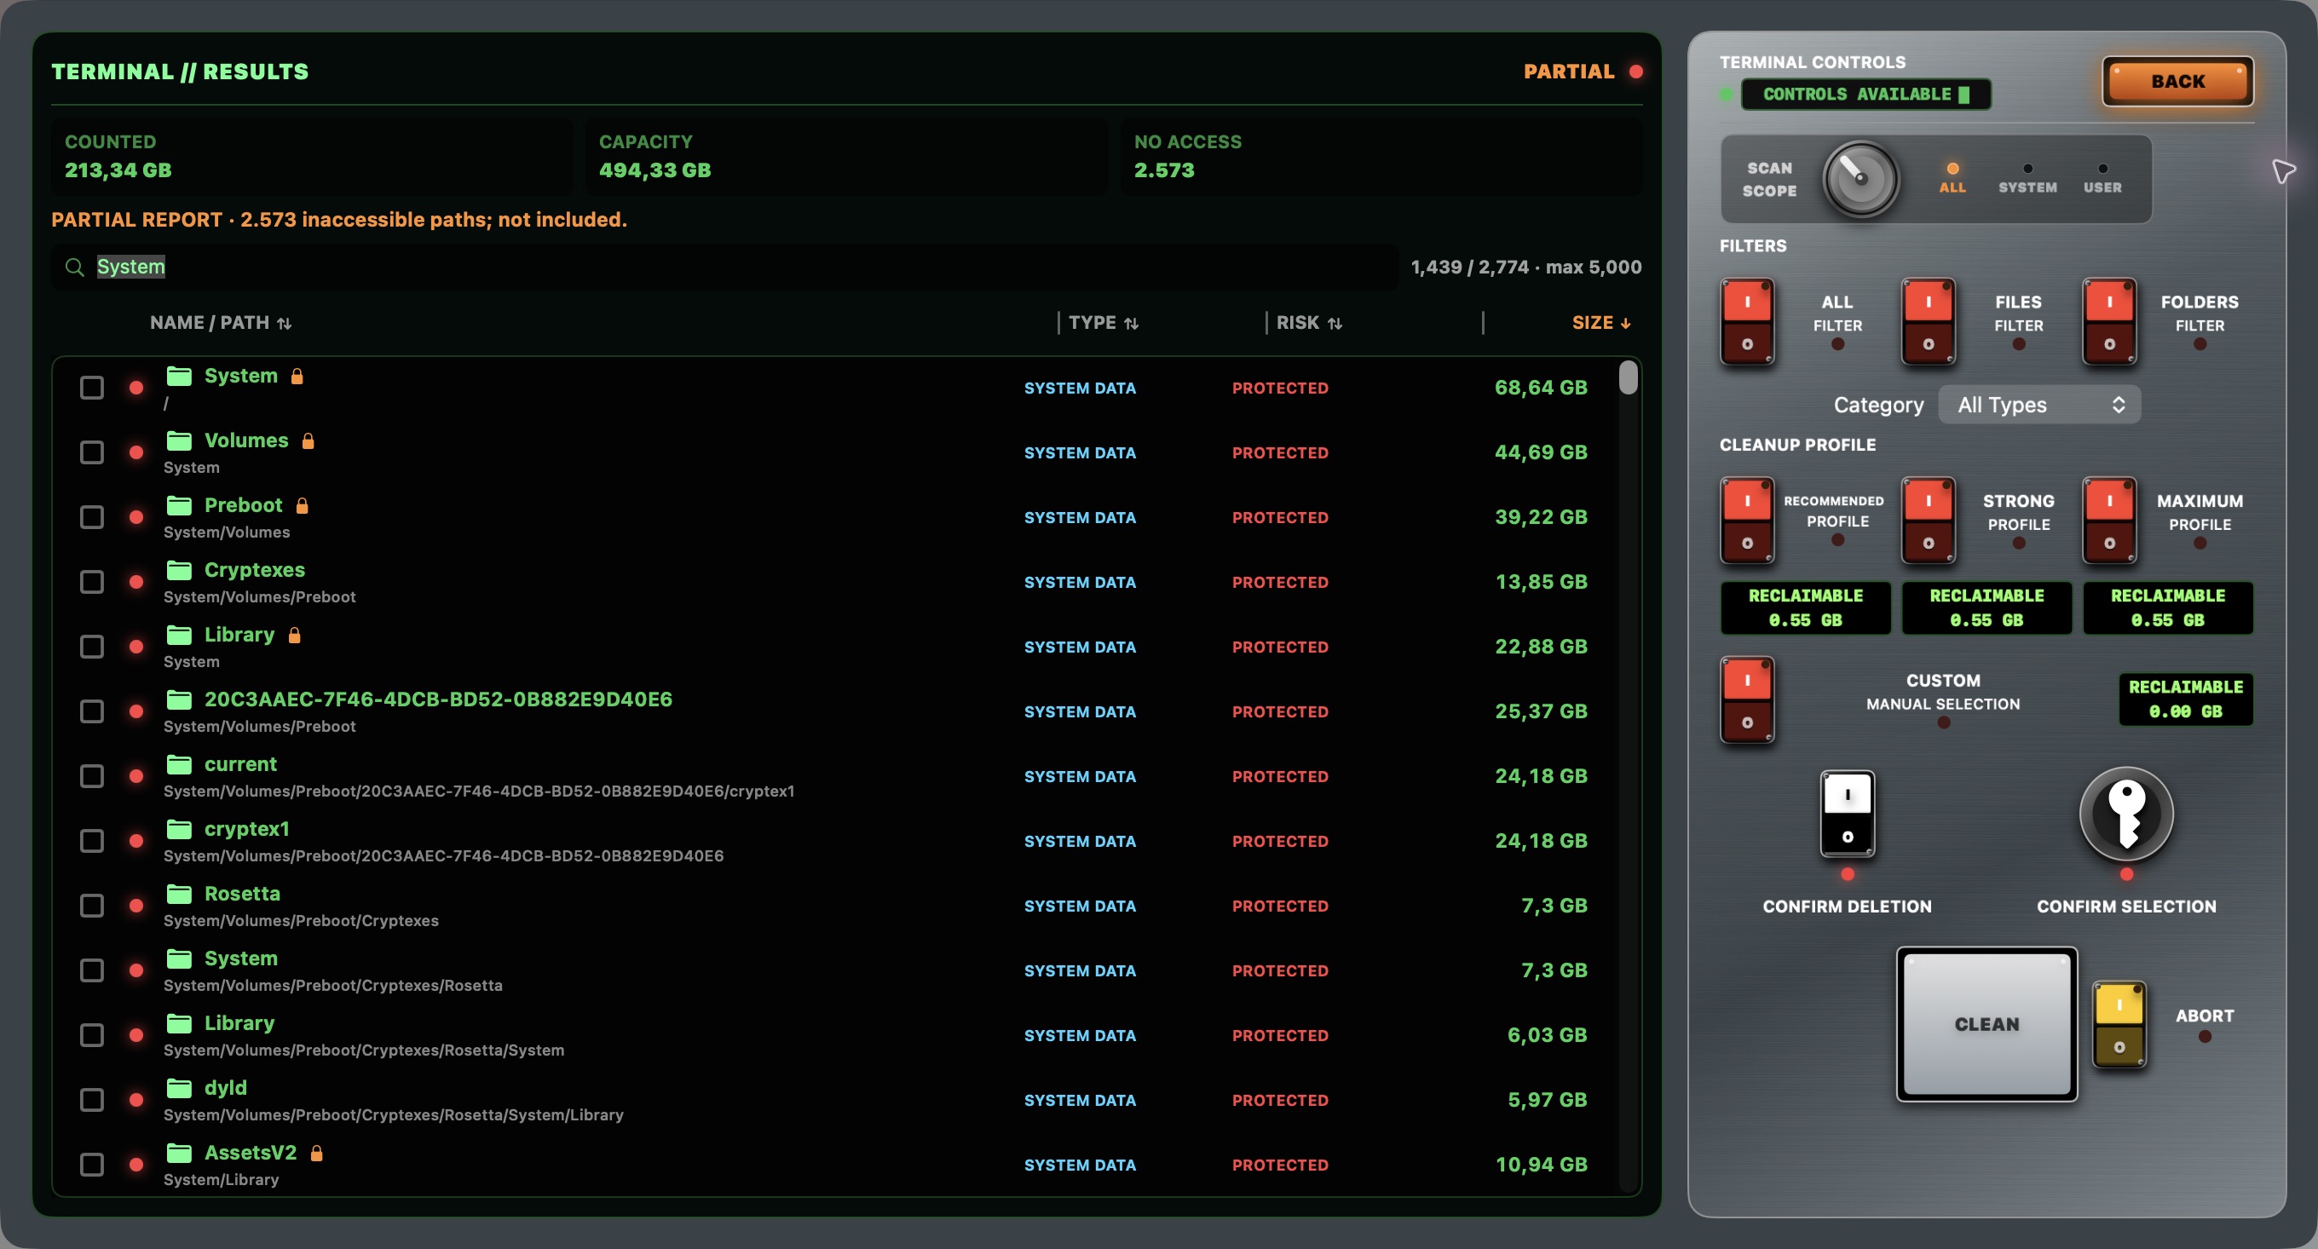
Task: Flip the white CONFIRM DELETION switch
Action: tap(1848, 814)
